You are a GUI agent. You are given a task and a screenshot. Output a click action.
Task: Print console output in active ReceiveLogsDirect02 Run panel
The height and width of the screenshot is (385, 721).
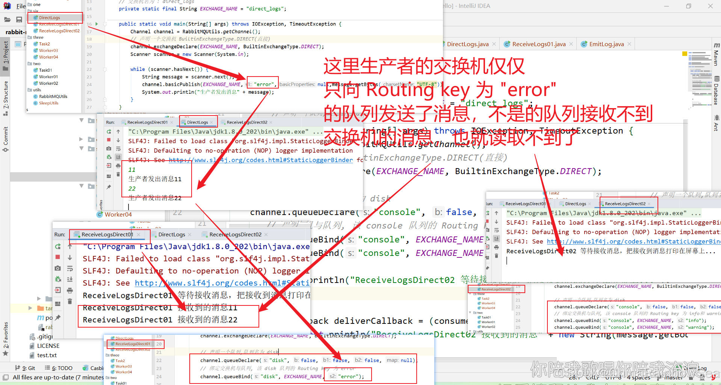tap(496, 247)
